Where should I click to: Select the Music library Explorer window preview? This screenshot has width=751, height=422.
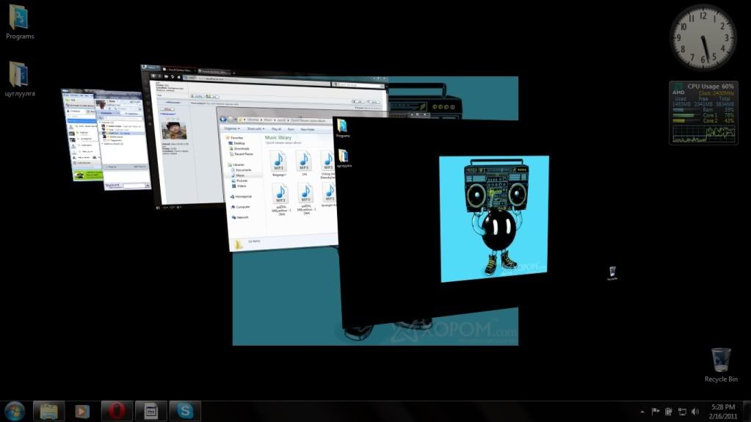(x=279, y=183)
